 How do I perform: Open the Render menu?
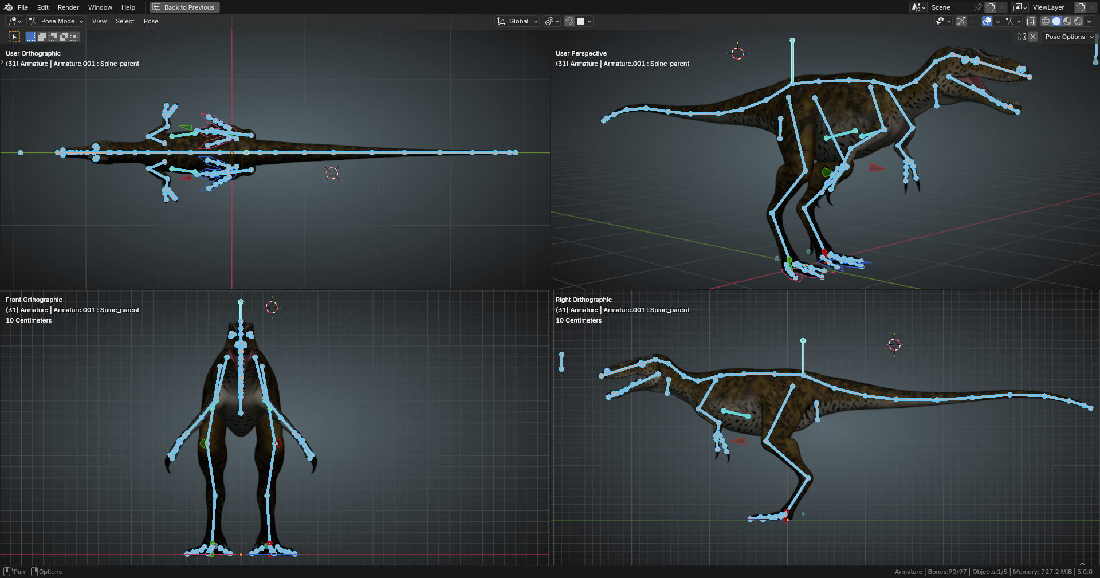(x=68, y=7)
